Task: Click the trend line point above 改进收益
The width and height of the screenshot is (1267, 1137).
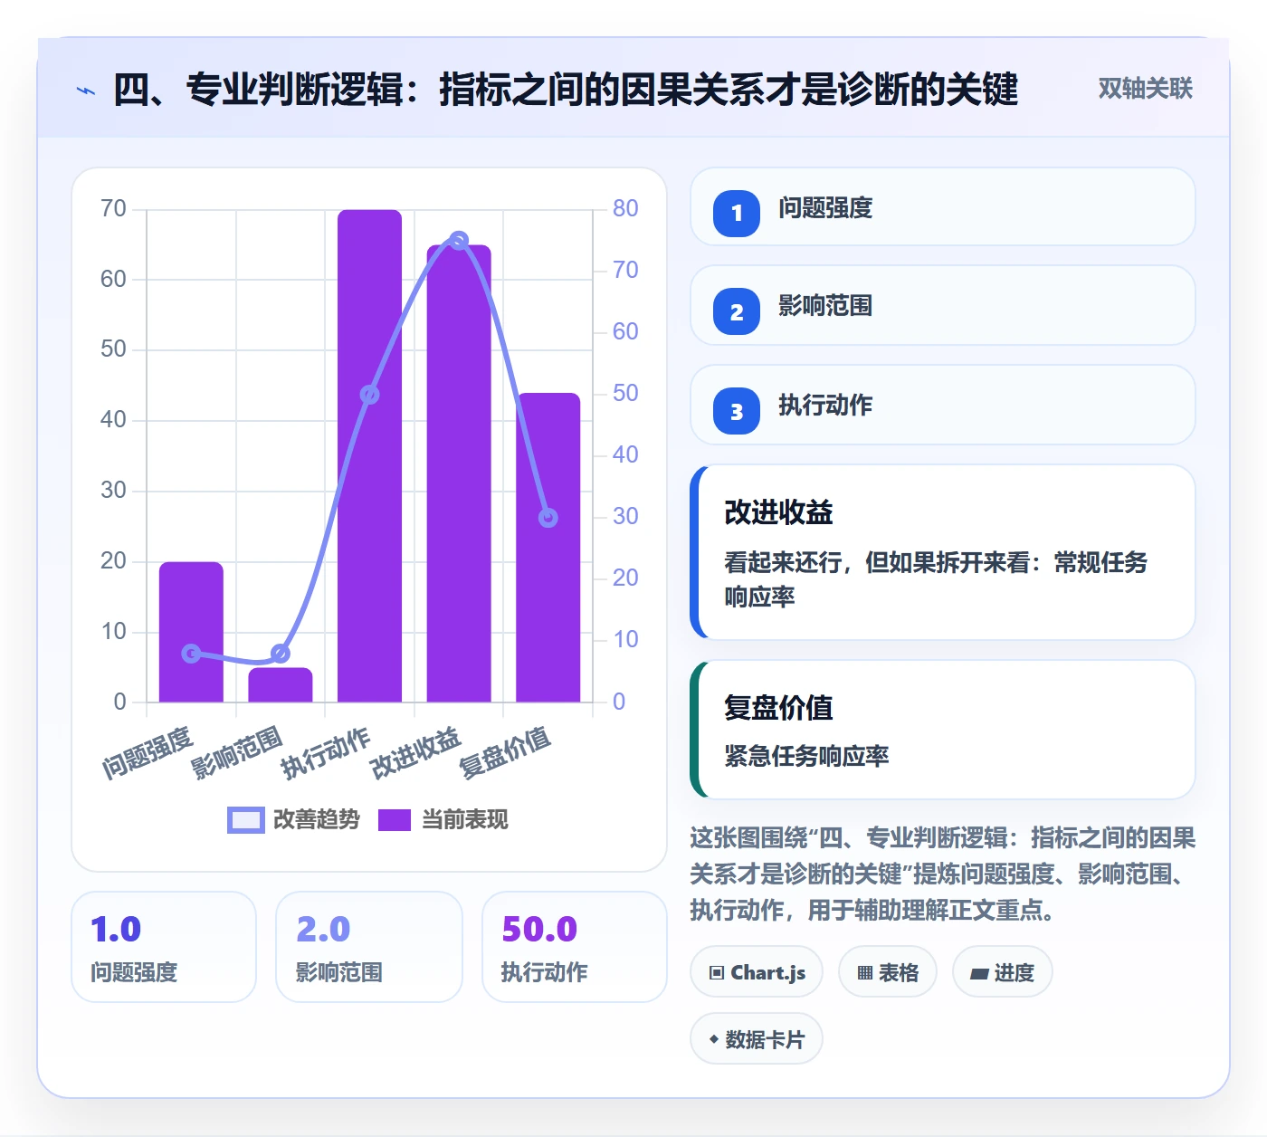Action: coord(459,240)
